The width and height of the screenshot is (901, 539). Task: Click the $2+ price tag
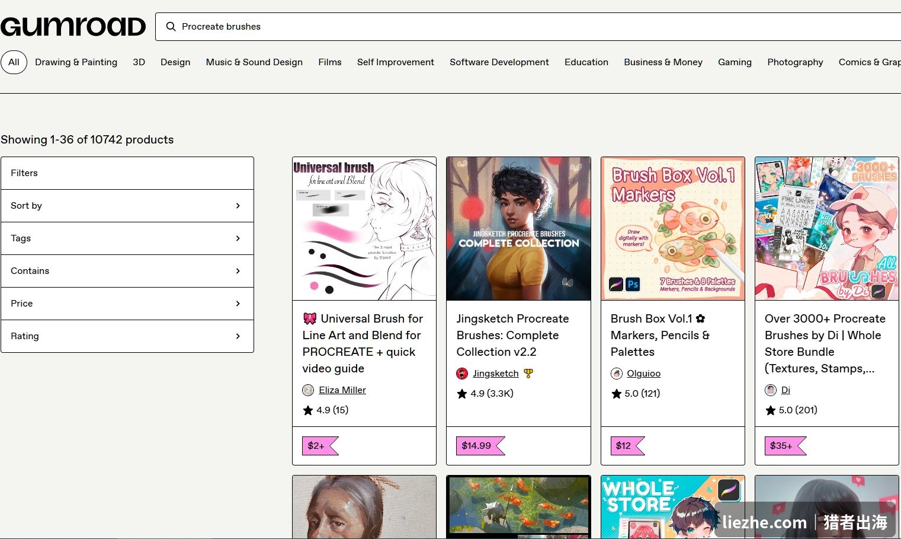coord(320,446)
